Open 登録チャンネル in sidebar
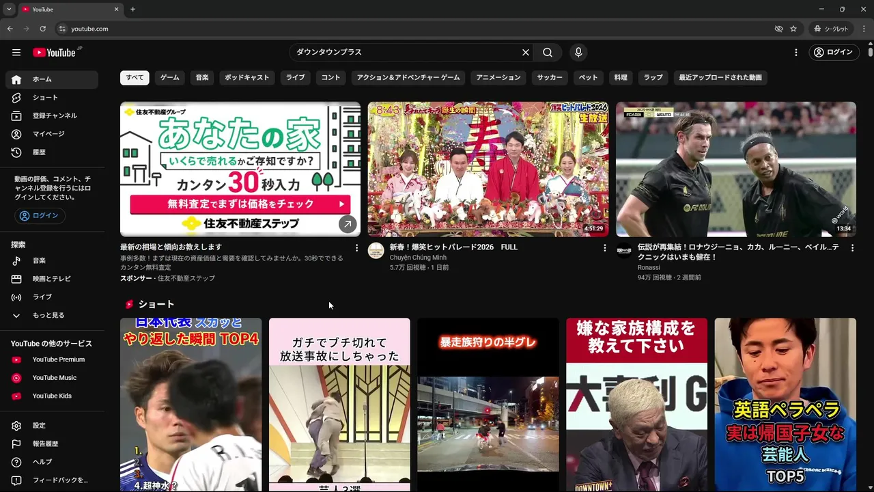Viewport: 874px width, 492px height. click(x=52, y=115)
